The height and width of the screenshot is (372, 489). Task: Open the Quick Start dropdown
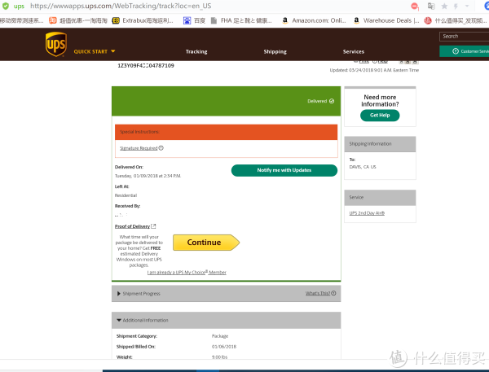click(95, 51)
